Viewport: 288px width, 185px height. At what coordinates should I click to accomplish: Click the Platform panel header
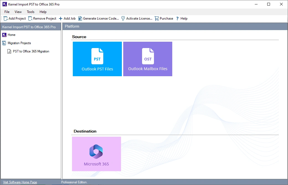coord(175,27)
